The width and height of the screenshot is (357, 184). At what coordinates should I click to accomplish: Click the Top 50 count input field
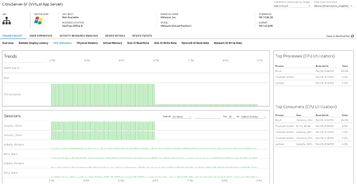tap(232, 116)
